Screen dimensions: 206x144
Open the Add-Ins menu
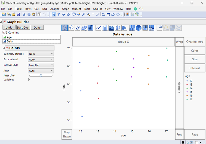[97, 9]
